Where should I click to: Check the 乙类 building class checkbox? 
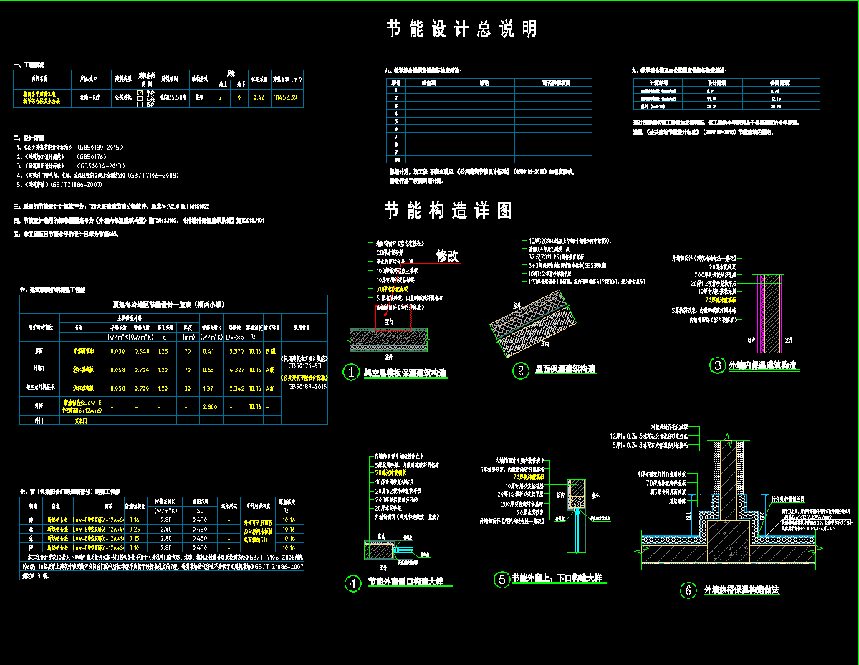tap(140, 98)
